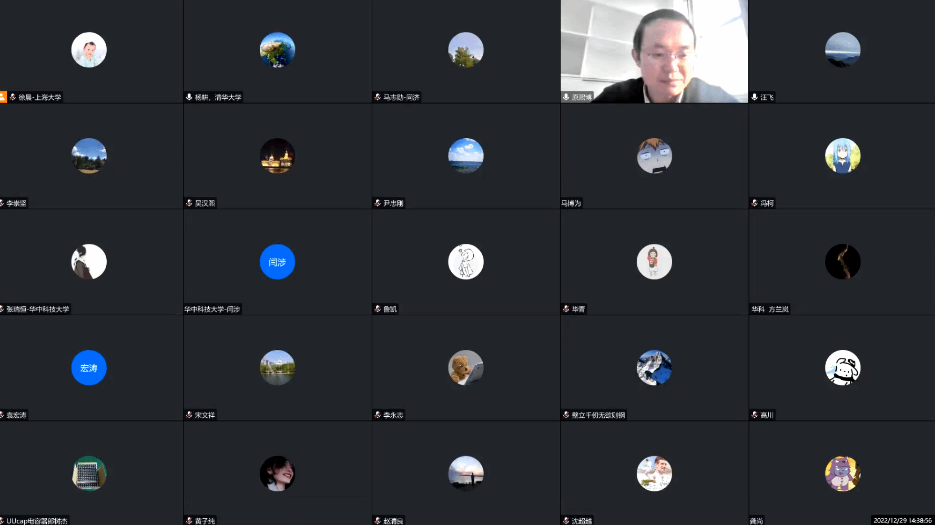935x525 pixels.
Task: Click the orange host icon beside 徐晨-上海大学
Action: (x=3, y=97)
